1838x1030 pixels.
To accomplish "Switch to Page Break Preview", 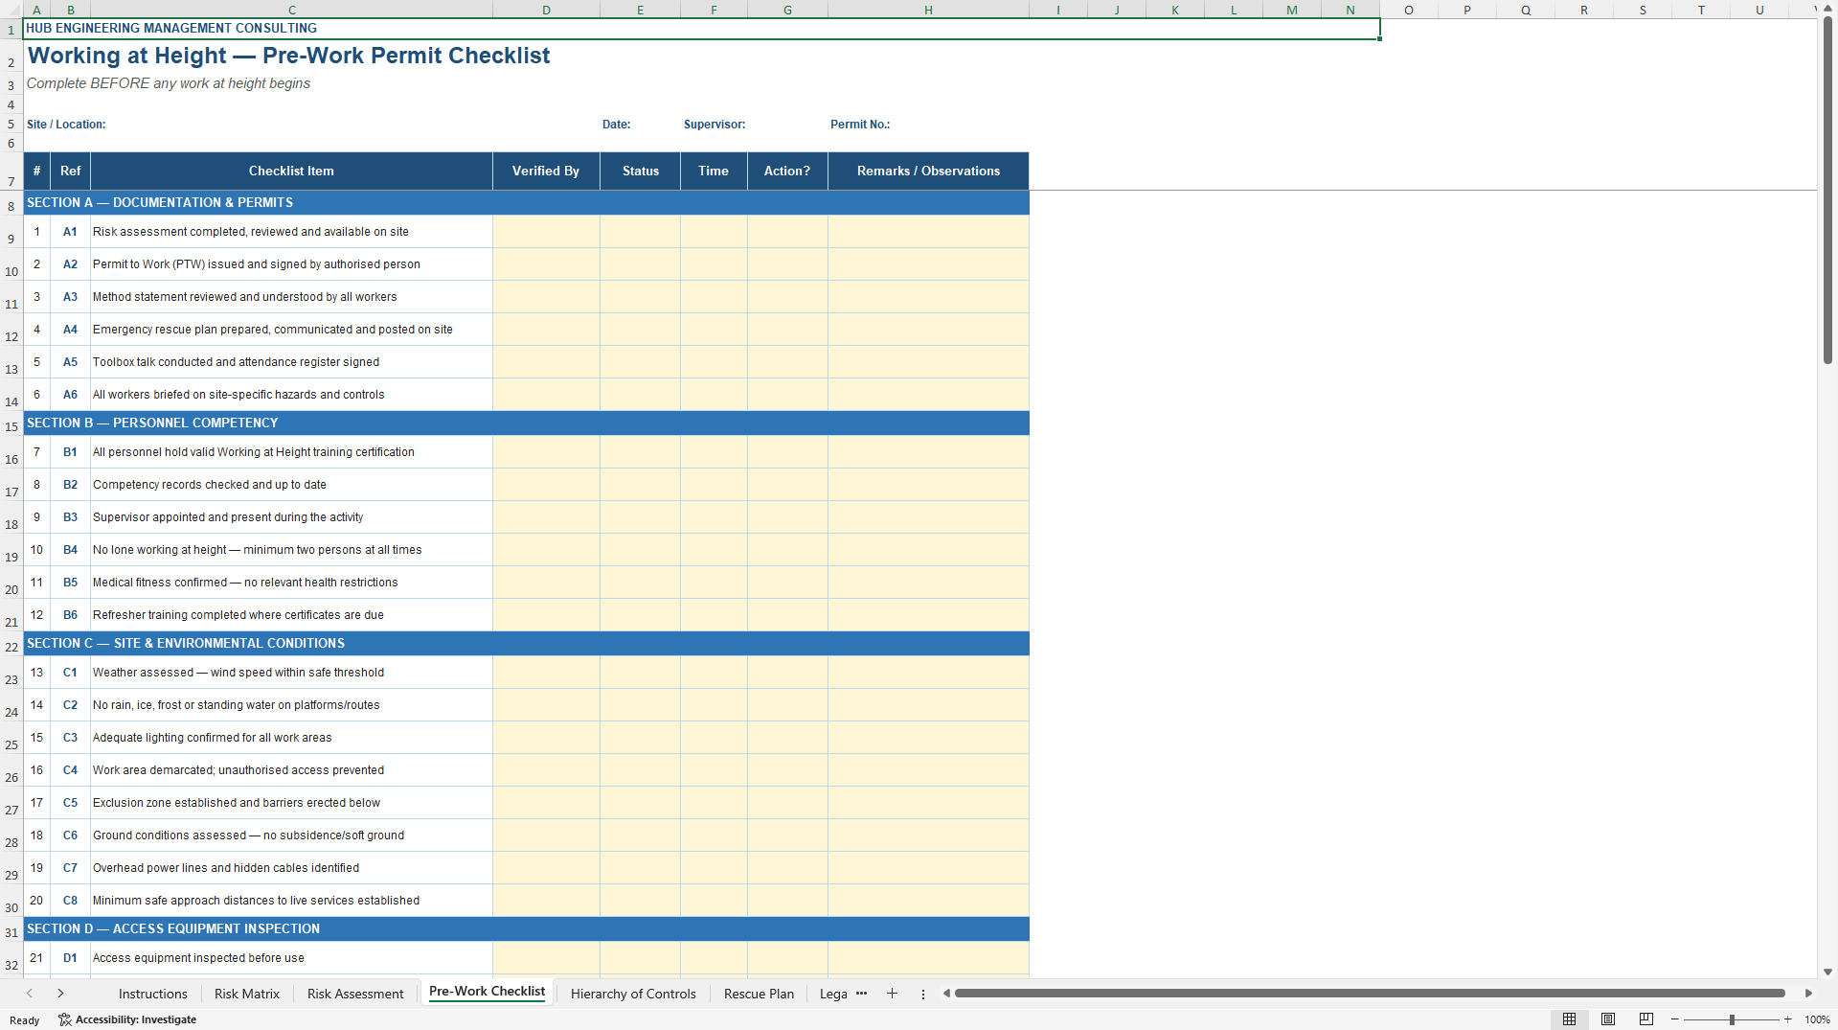I will (x=1646, y=1019).
